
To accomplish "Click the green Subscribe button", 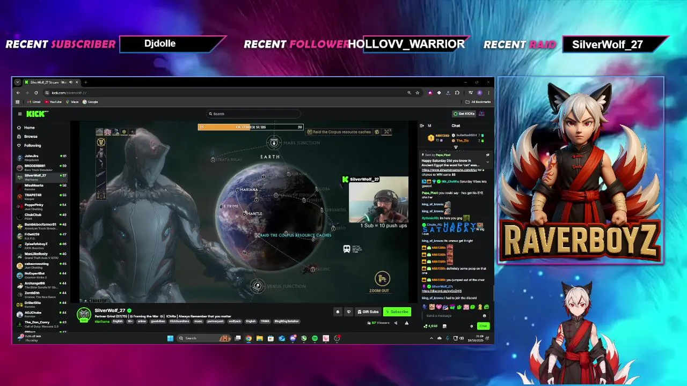I will (397, 311).
